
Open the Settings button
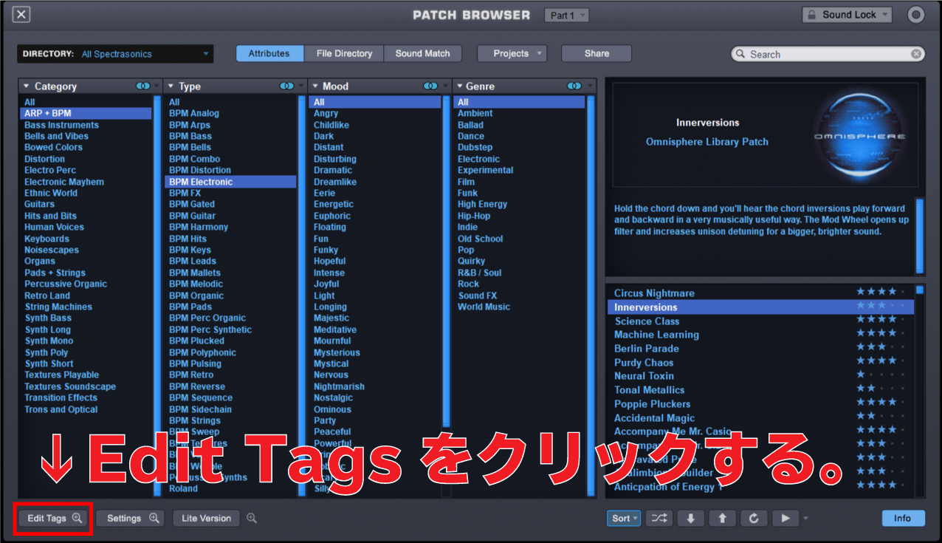130,518
